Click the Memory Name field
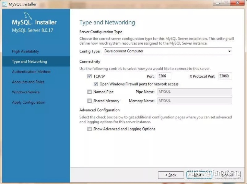The height and width of the screenshot is (184, 247). pyautogui.click(x=195, y=101)
